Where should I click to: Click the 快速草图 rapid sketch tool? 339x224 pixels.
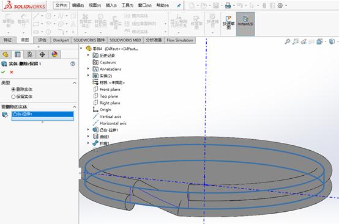228,23
